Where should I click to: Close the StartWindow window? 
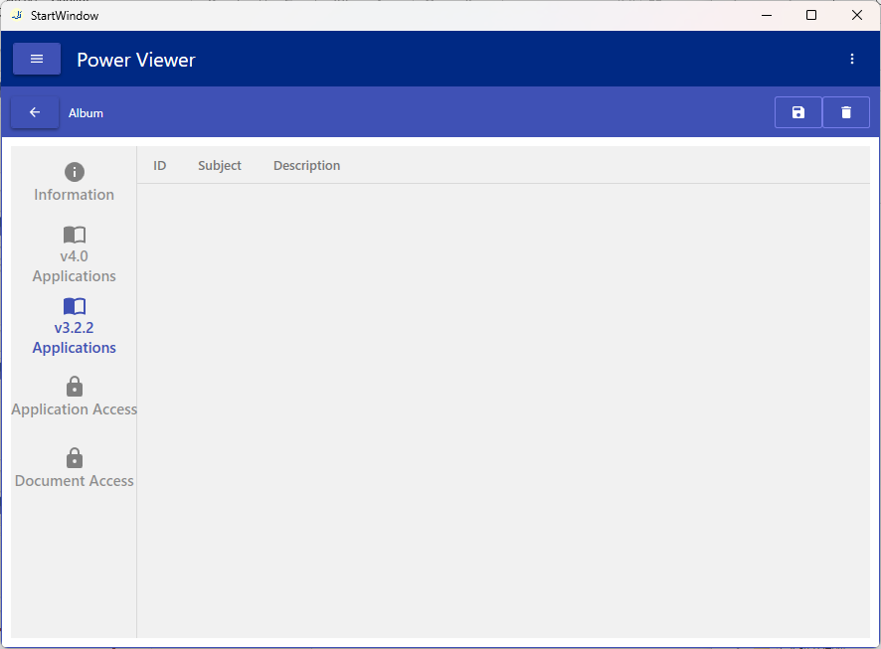click(857, 15)
